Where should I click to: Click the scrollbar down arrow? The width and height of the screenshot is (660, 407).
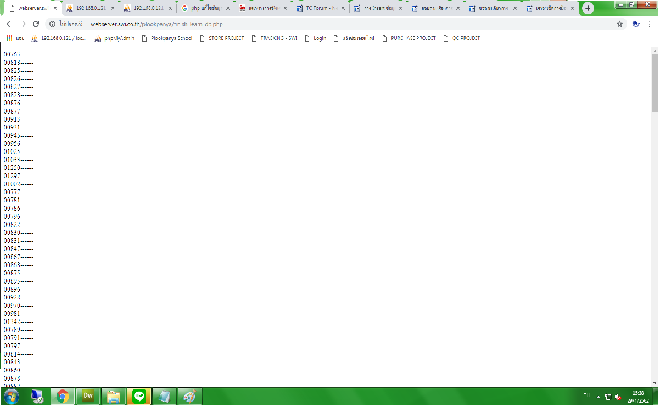655,383
